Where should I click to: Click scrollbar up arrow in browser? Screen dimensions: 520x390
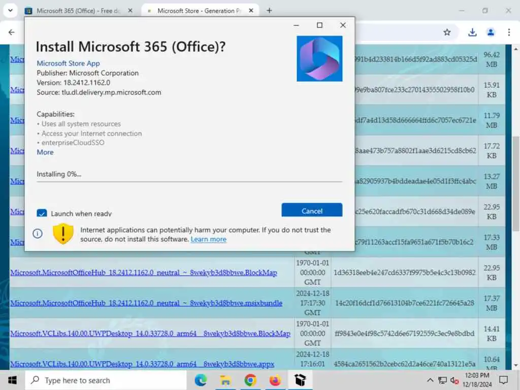516,49
